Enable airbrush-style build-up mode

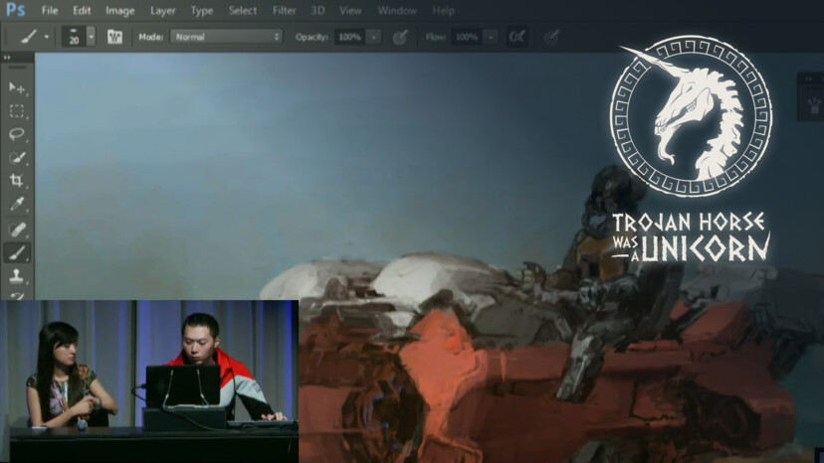(x=516, y=37)
